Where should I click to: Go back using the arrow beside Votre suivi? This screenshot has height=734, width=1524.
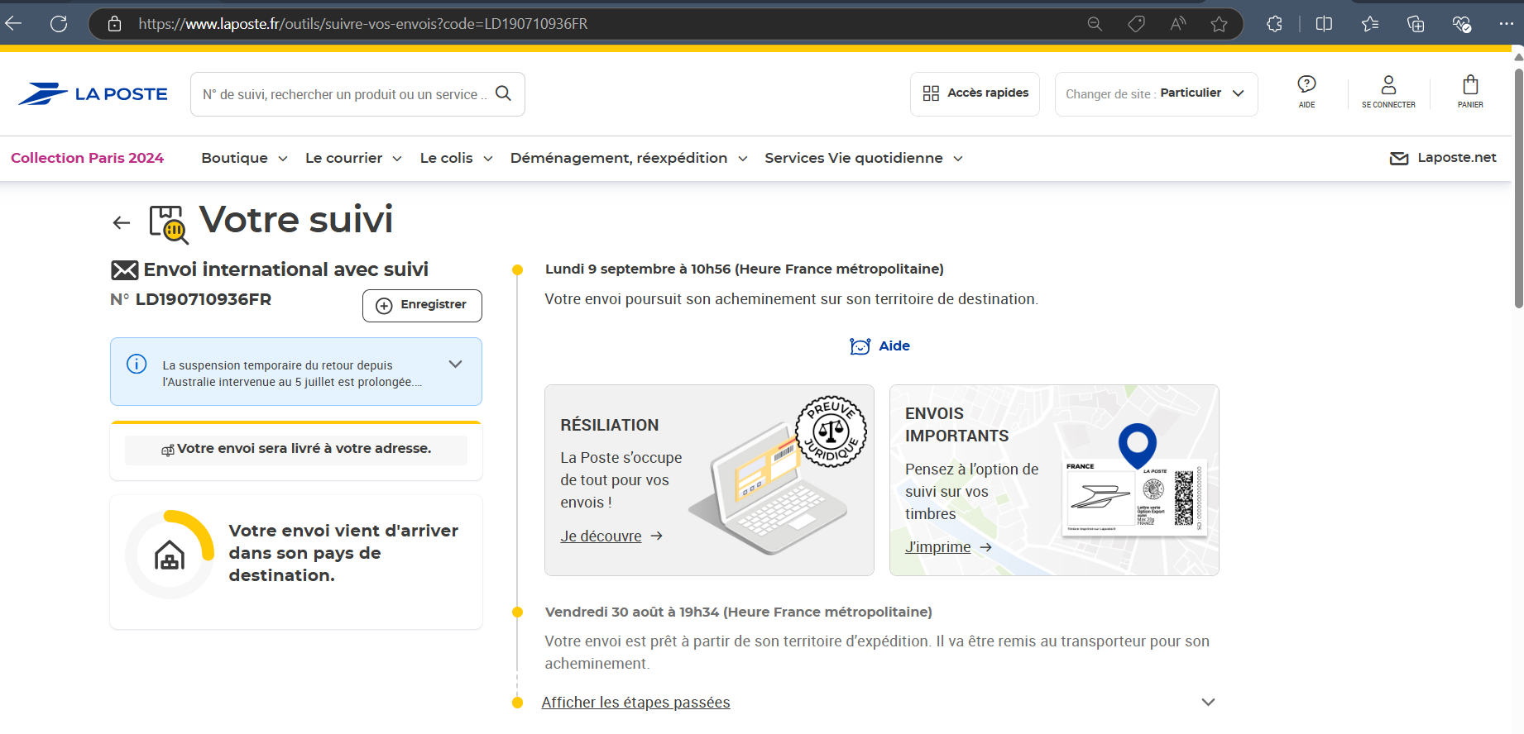122,222
